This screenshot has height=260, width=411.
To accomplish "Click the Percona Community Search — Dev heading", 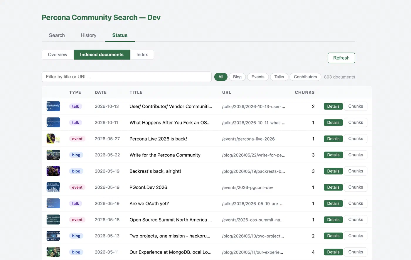I will [101, 17].
